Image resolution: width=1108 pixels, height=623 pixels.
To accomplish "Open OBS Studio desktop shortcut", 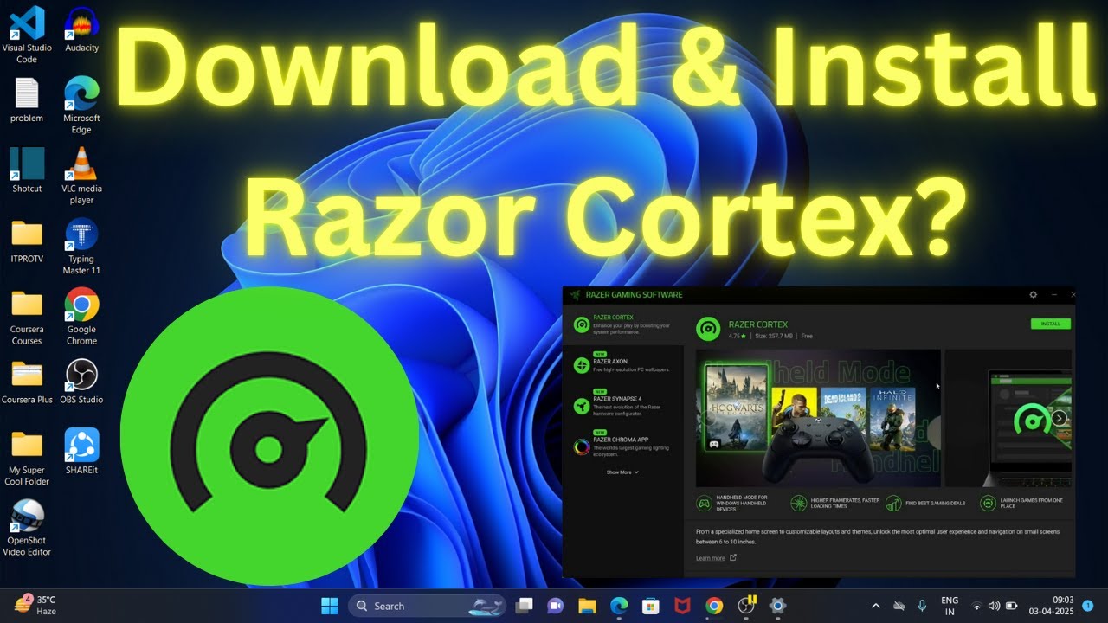I will (x=81, y=382).
